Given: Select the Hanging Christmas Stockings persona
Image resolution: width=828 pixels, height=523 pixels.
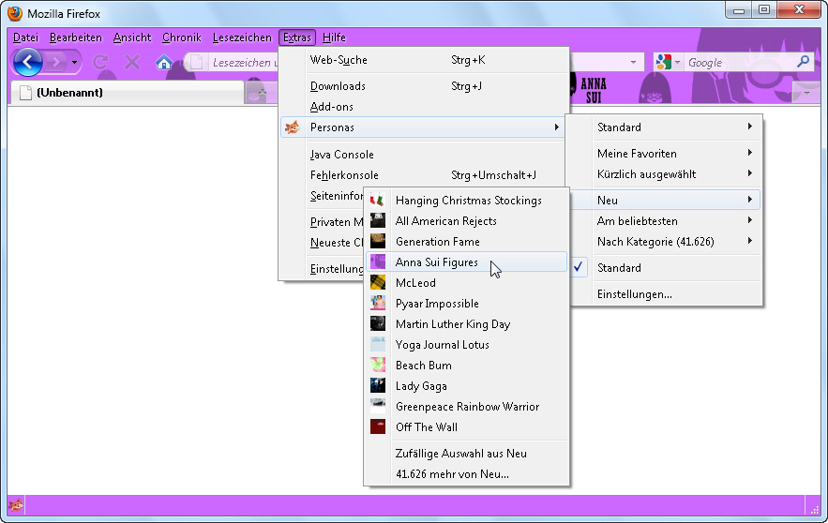Looking at the screenshot, I should (468, 201).
